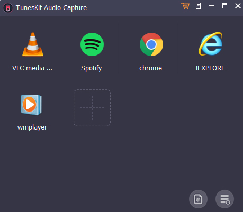Open Spotify via its green logo icon
Screen dimensions: 243x212
[92, 44]
